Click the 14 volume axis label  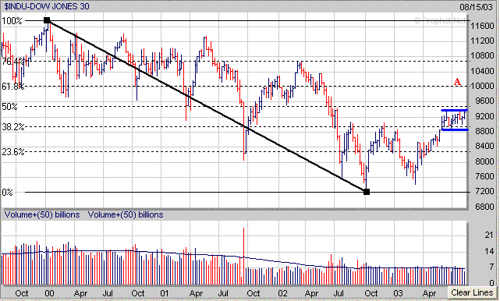pyautogui.click(x=489, y=251)
